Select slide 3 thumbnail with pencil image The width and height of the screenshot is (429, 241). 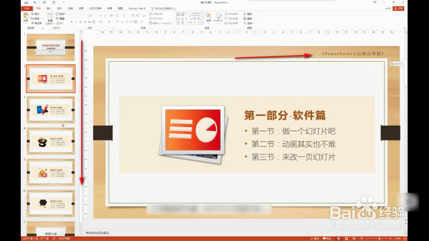tap(51, 110)
